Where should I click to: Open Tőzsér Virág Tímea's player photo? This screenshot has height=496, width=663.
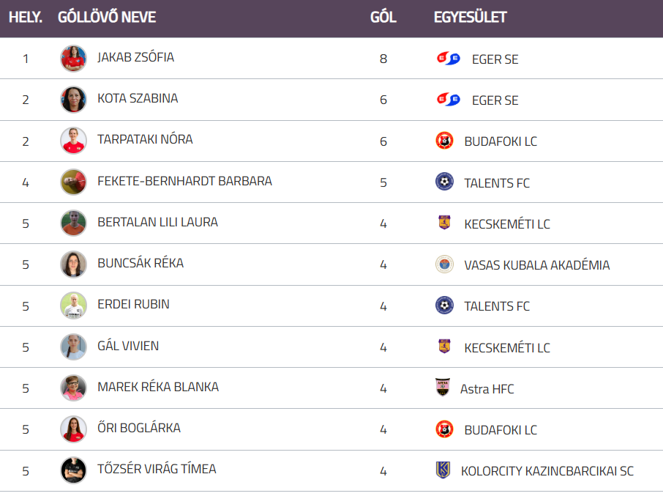point(73,470)
